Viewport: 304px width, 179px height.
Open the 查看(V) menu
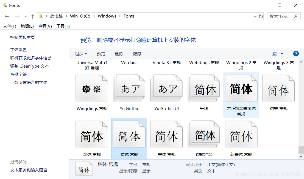pyautogui.click(x=45, y=26)
